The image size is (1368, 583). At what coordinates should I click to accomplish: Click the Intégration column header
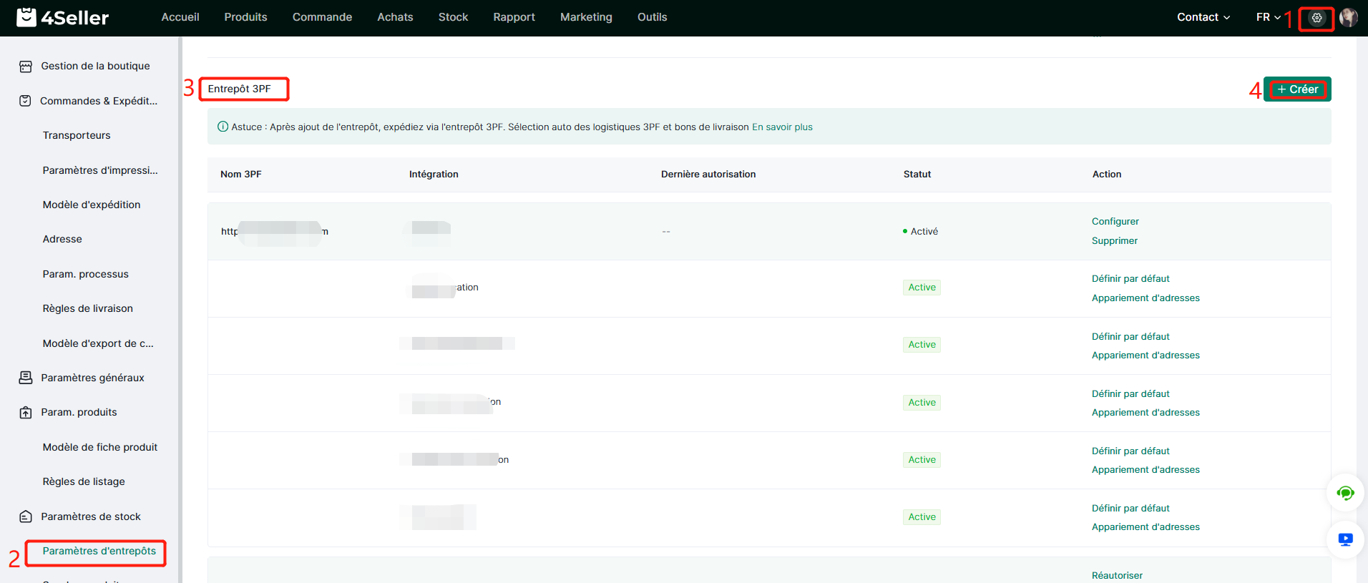434,174
